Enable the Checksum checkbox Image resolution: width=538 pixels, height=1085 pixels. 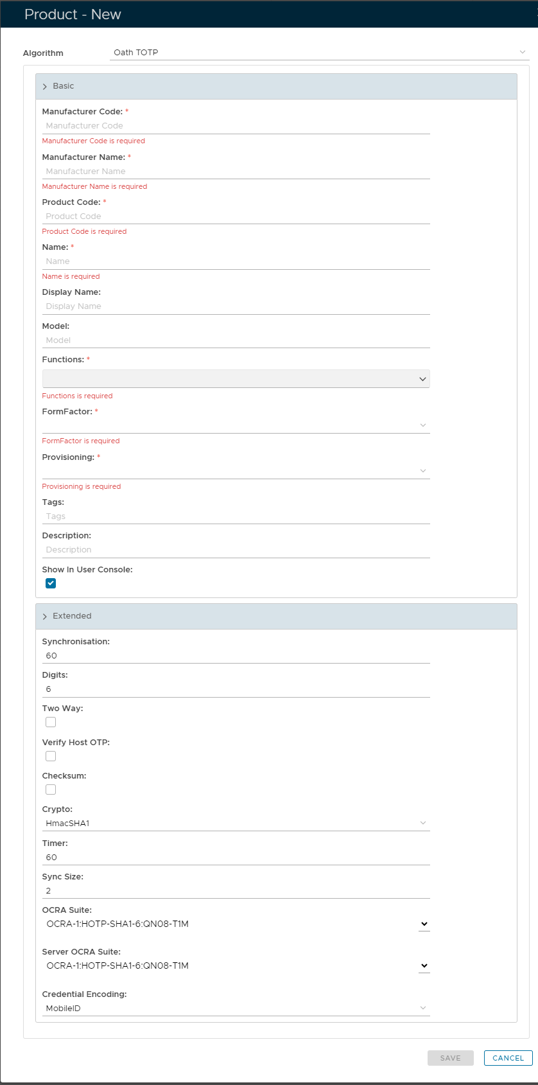point(51,789)
